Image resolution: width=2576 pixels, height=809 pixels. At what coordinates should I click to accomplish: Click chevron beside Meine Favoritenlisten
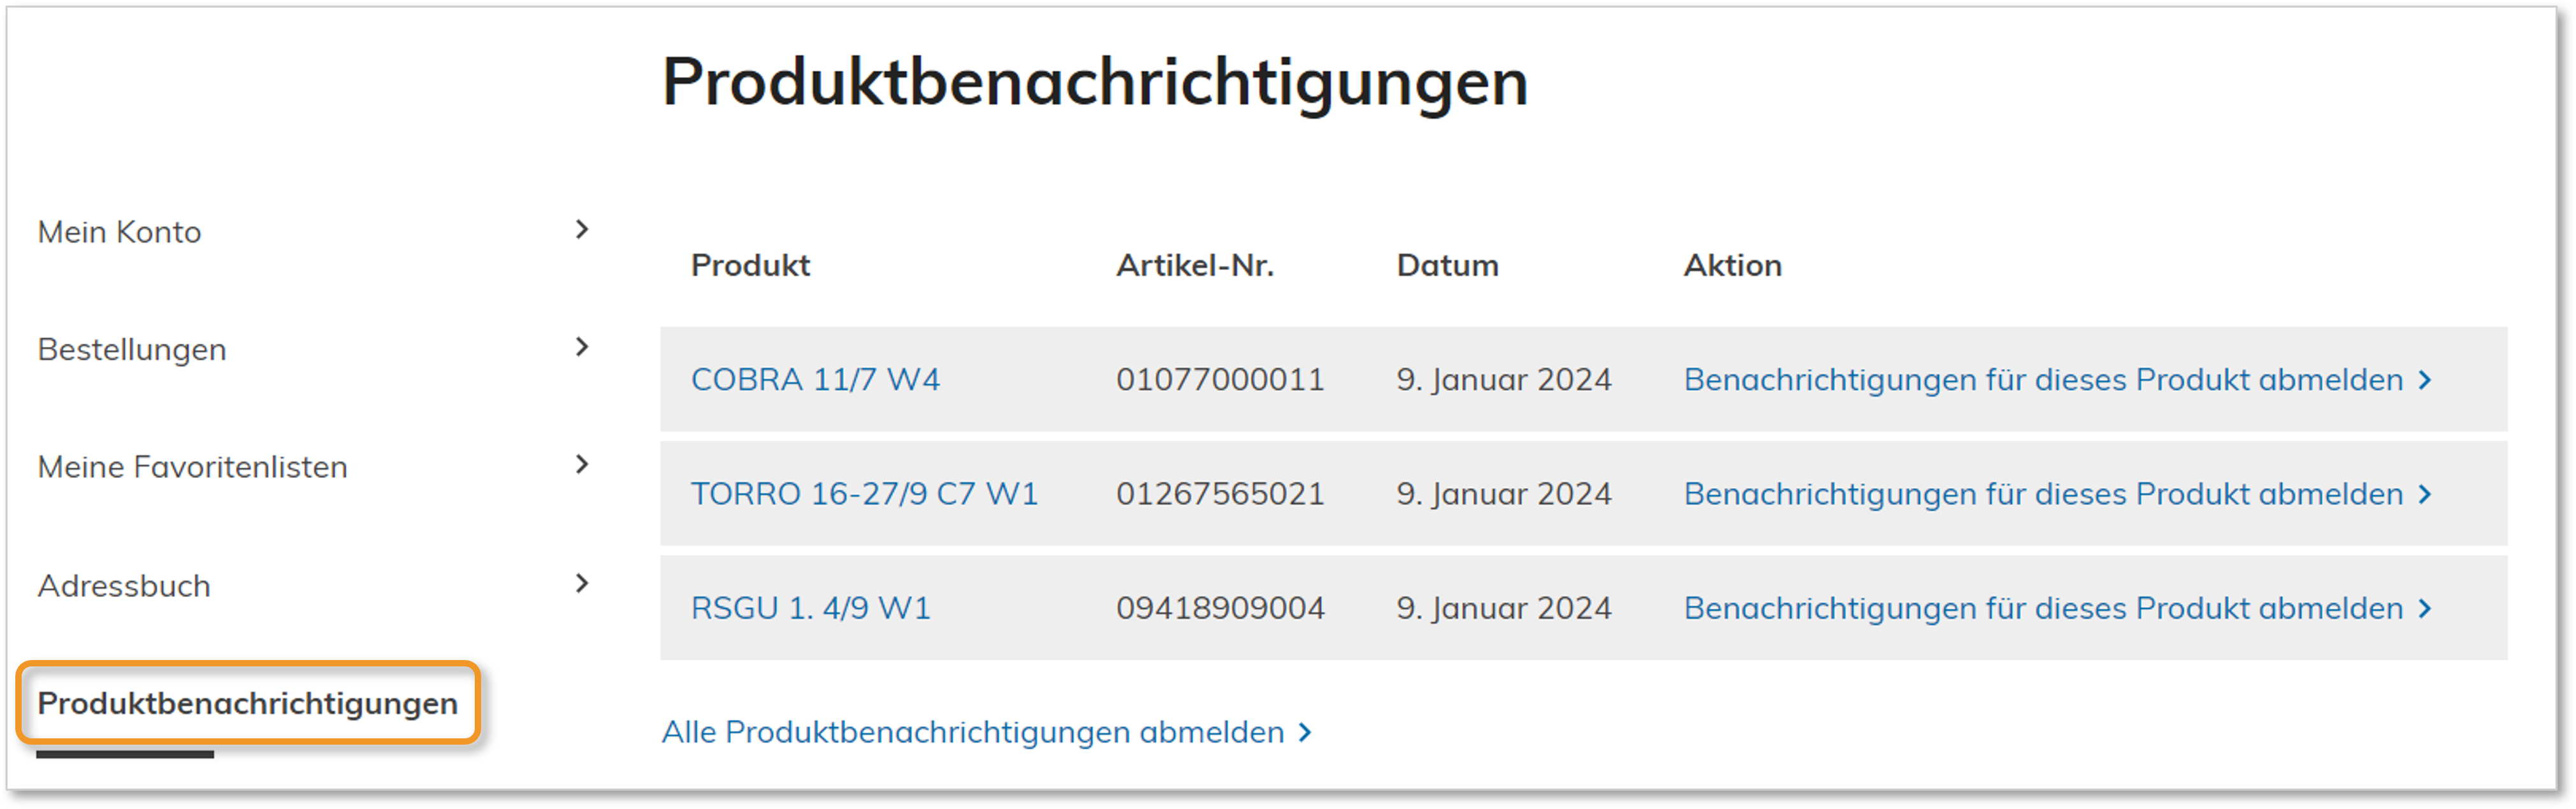582,465
